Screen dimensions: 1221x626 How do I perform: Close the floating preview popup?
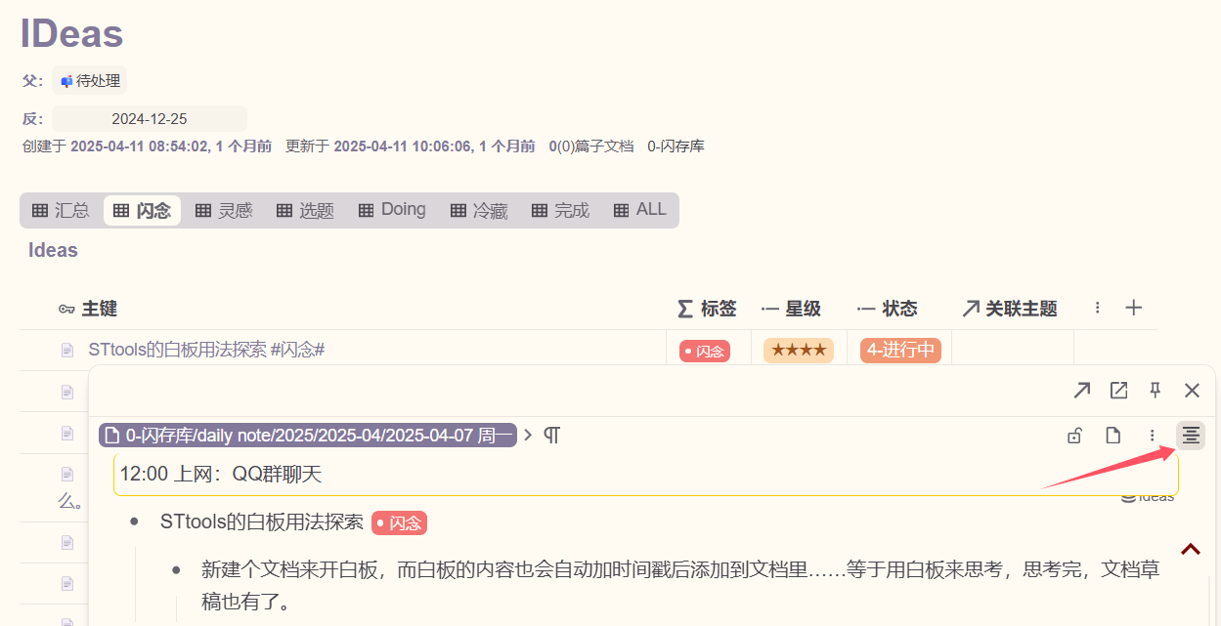(1192, 391)
